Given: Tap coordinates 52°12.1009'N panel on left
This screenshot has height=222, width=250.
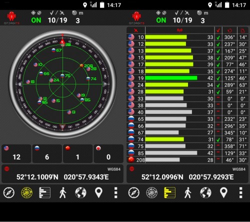Looking at the screenshot, I should click(62, 174).
